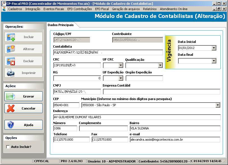This screenshot has height=165, width=228.
Task: Click the blue shield Ajuda icon
Action: pyautogui.click(x=11, y=125)
